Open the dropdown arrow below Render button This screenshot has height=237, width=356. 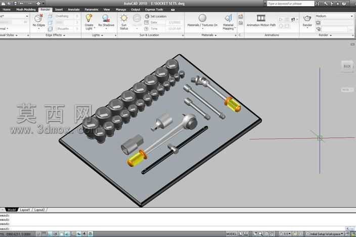307,28
